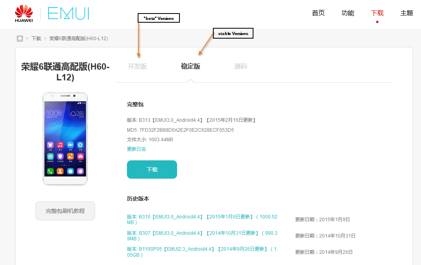
Task: Switch to 开发版 tab
Action: 137,66
